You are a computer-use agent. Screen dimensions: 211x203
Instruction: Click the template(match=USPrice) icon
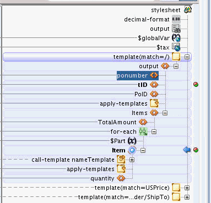pyautogui.click(x=176, y=188)
